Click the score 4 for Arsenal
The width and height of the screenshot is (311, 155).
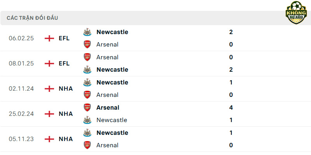[231, 108]
